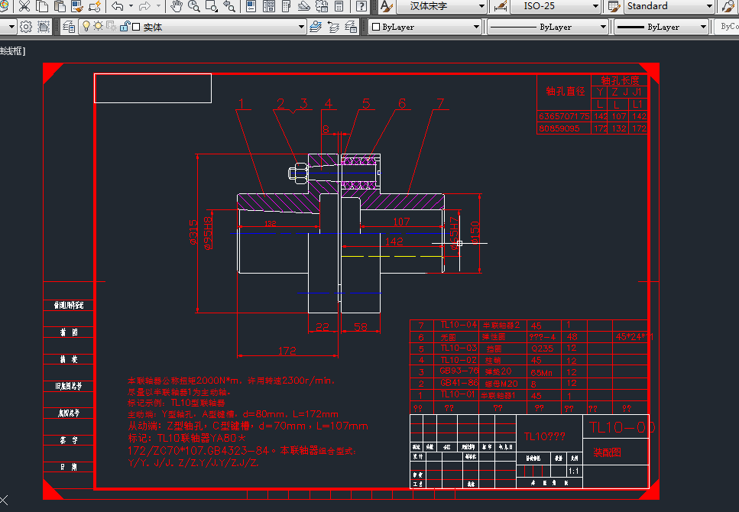Click the TL10??? title block text

(x=544, y=436)
